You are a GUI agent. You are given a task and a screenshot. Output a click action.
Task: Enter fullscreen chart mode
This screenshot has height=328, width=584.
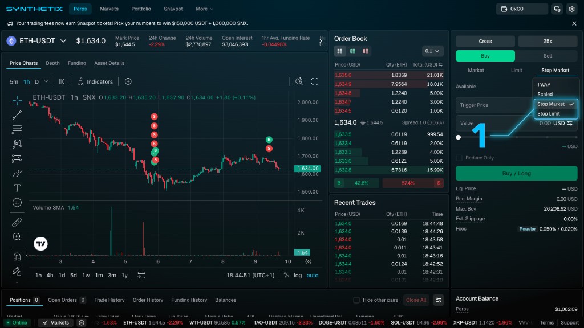click(315, 81)
